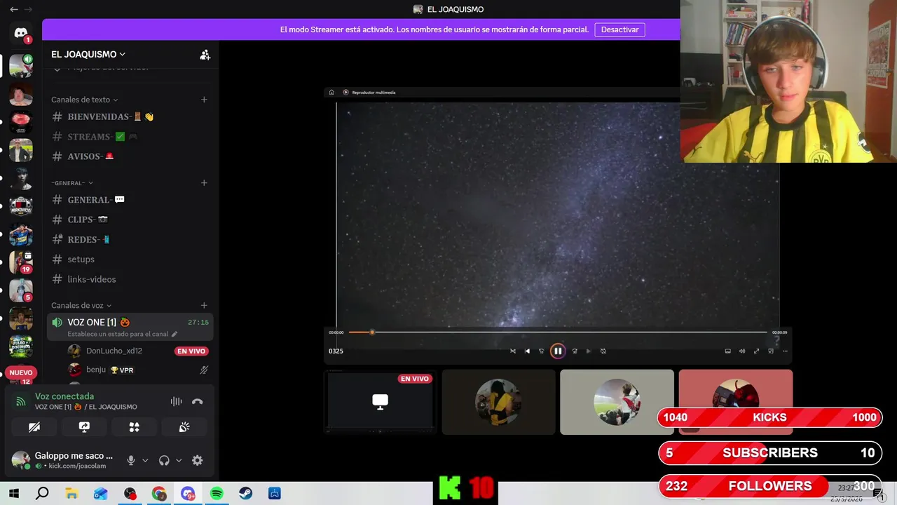Edit channel status pencil under VOZ ONE
The image size is (897, 505).
click(x=174, y=335)
